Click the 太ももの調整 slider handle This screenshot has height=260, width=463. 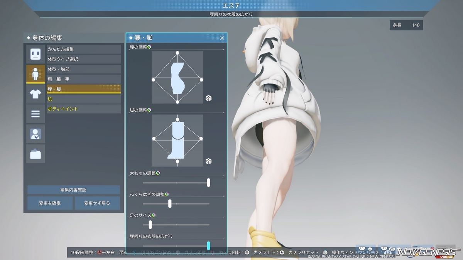[208, 183]
